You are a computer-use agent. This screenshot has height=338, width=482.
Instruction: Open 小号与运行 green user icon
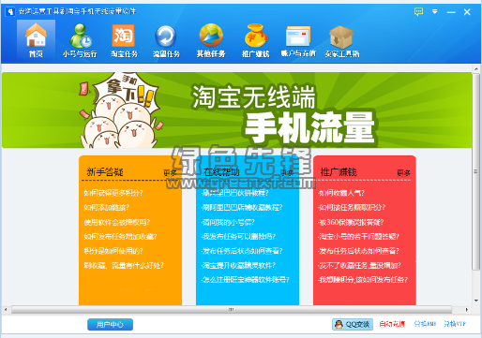80,39
